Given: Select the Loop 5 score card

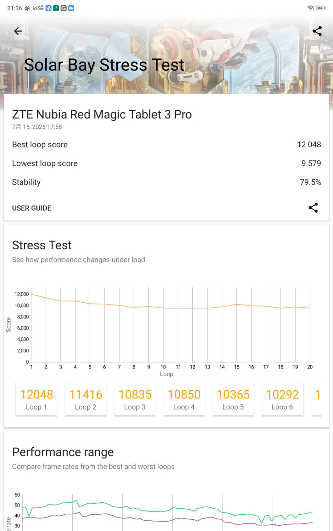Looking at the screenshot, I should click(233, 399).
